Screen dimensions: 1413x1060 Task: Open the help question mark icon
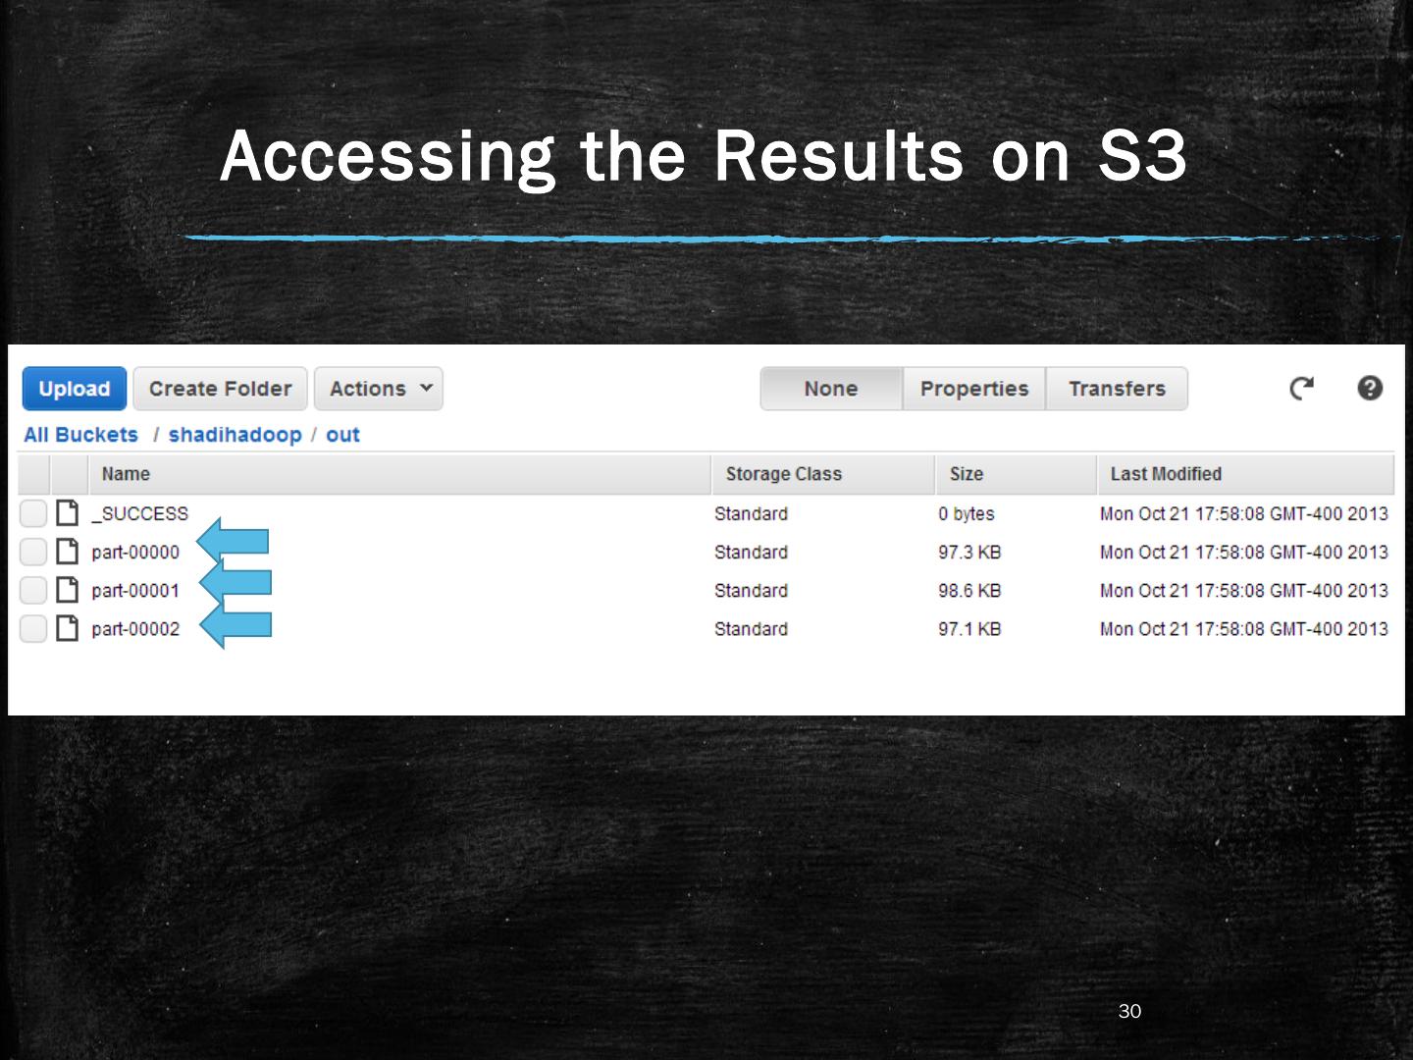pos(1370,389)
